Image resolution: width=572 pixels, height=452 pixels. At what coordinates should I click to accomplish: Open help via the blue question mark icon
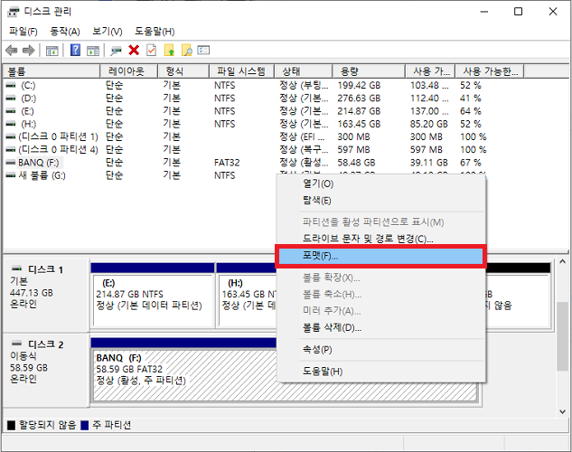pos(75,50)
